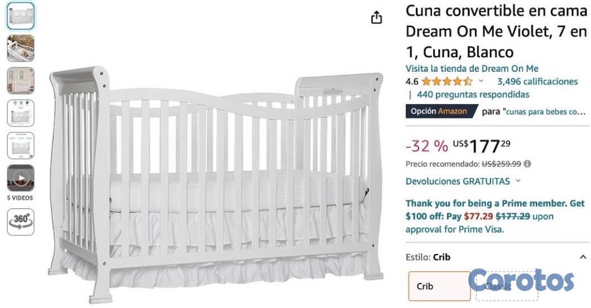
Task: Click the star rating icons
Action: [446, 82]
